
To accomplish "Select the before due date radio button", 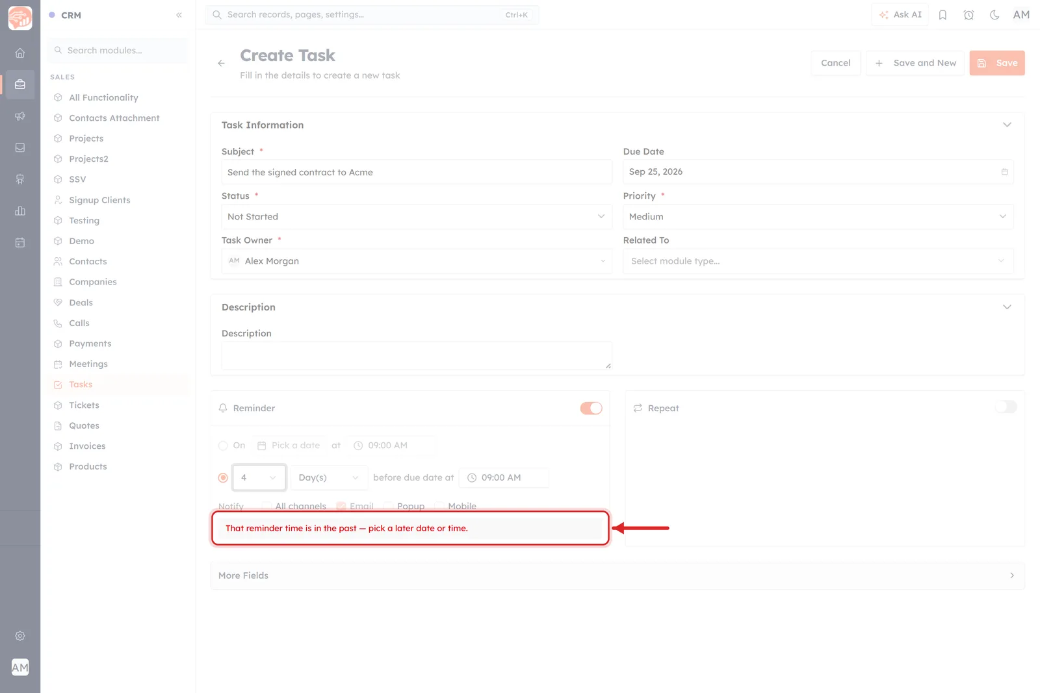I will (x=223, y=477).
